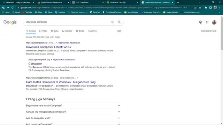Open Flashcard Lesson 4 bookmark

pos(78,12)
